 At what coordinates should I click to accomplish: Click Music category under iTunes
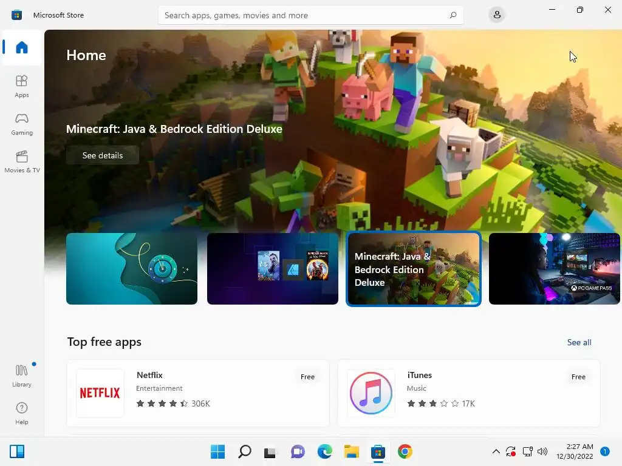(x=417, y=388)
